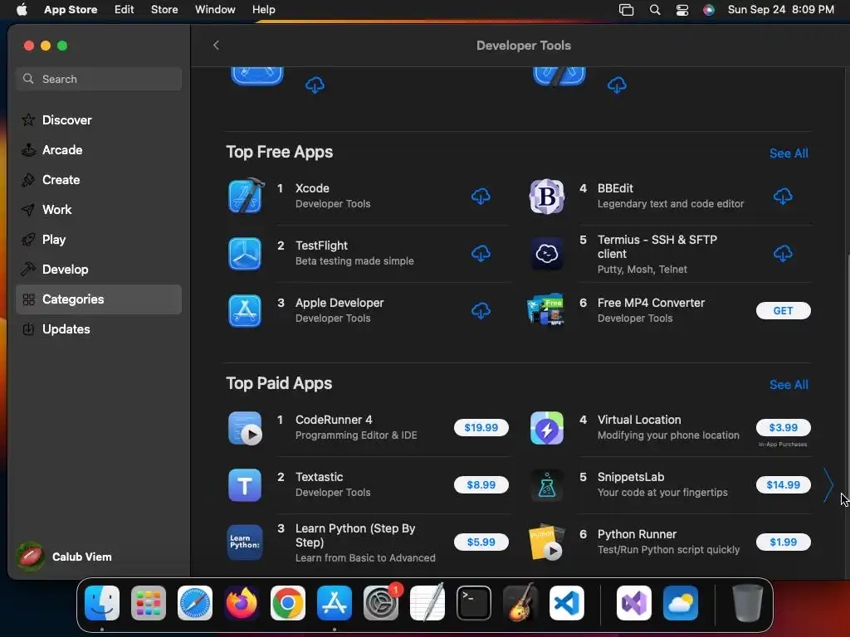Open the Window menu
The width and height of the screenshot is (850, 637).
coord(215,10)
